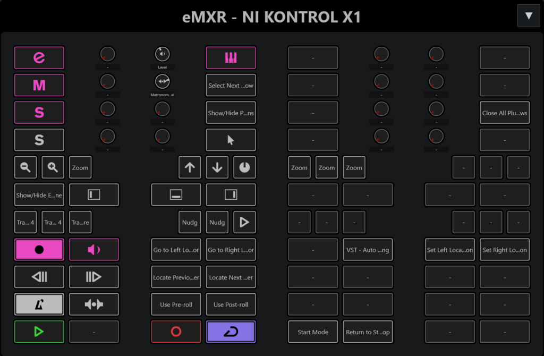This screenshot has width=544, height=356.
Task: Select the mouse pointer tool button
Action: coord(231,140)
